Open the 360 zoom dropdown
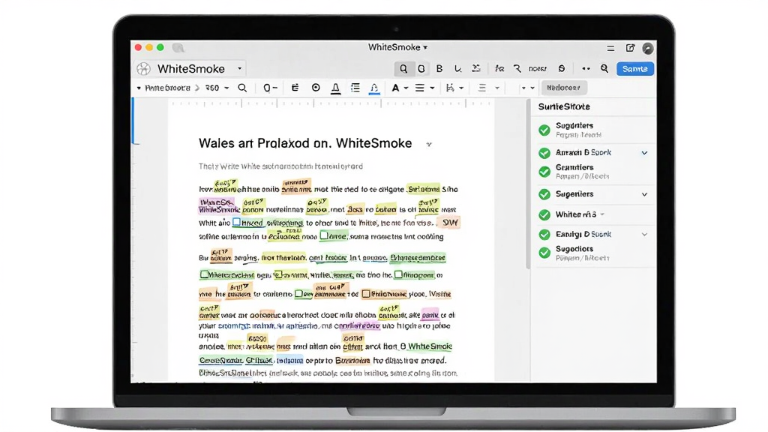This screenshot has width=768, height=432. click(x=217, y=88)
